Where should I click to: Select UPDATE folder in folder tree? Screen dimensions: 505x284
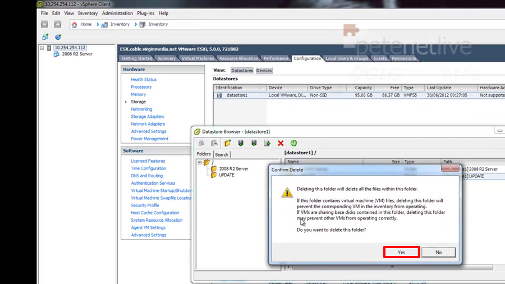pyautogui.click(x=227, y=175)
